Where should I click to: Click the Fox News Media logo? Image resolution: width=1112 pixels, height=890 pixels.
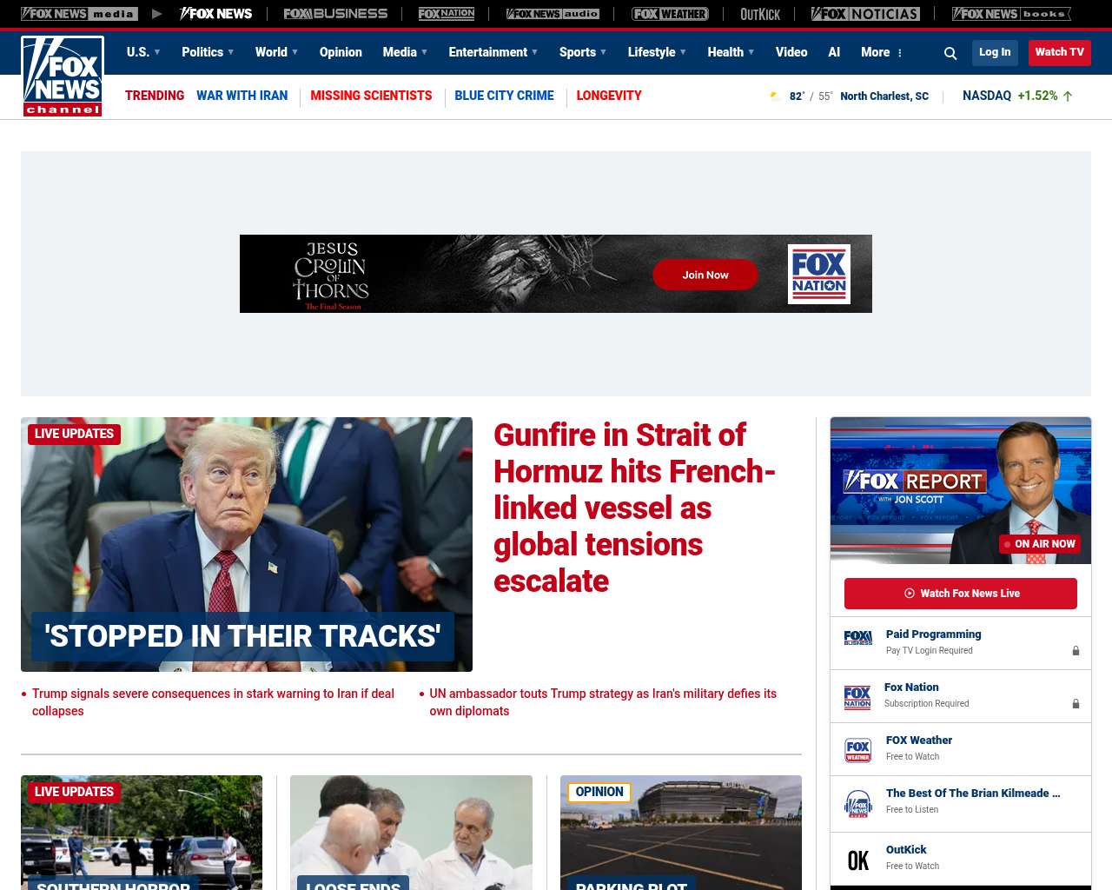79,14
